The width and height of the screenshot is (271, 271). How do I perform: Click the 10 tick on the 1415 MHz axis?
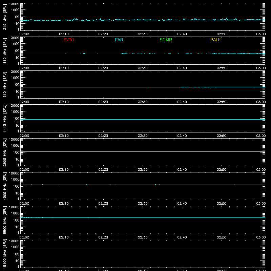[17, 125]
